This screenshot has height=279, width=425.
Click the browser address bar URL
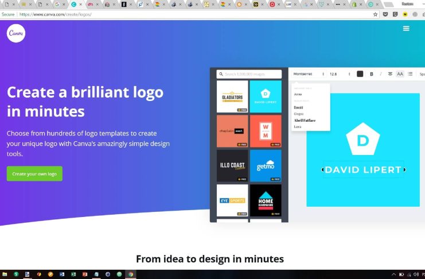(x=55, y=14)
